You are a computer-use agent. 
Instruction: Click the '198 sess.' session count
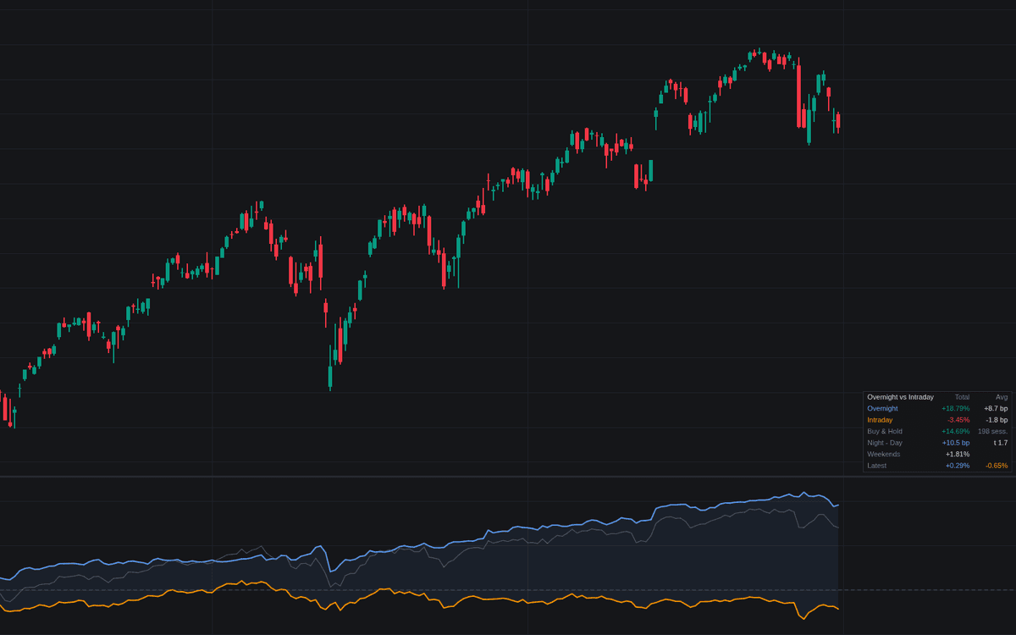click(993, 431)
